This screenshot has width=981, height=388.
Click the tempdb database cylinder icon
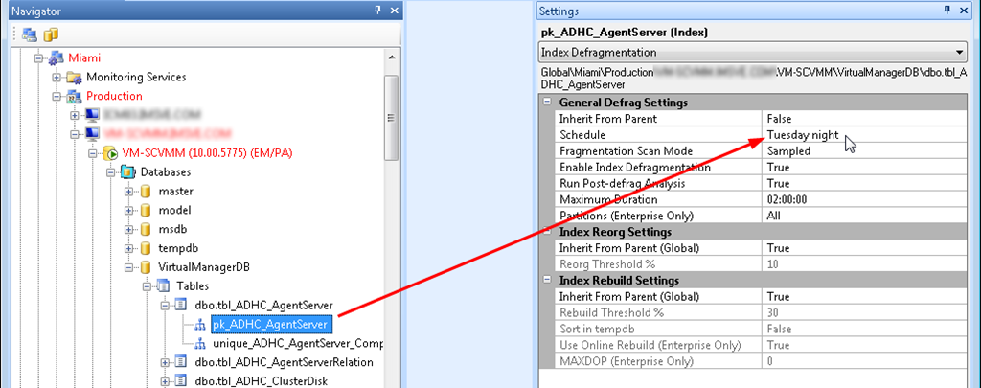146,248
